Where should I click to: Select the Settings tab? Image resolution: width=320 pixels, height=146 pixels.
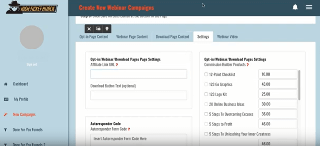click(x=203, y=37)
